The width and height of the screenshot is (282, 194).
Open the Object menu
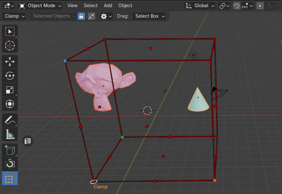click(125, 6)
